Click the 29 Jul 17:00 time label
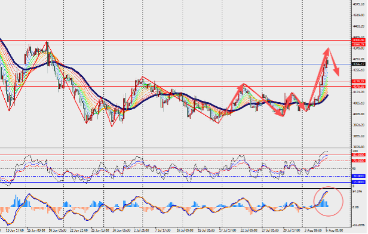The width and height of the screenshot is (368, 234). tap(292, 230)
